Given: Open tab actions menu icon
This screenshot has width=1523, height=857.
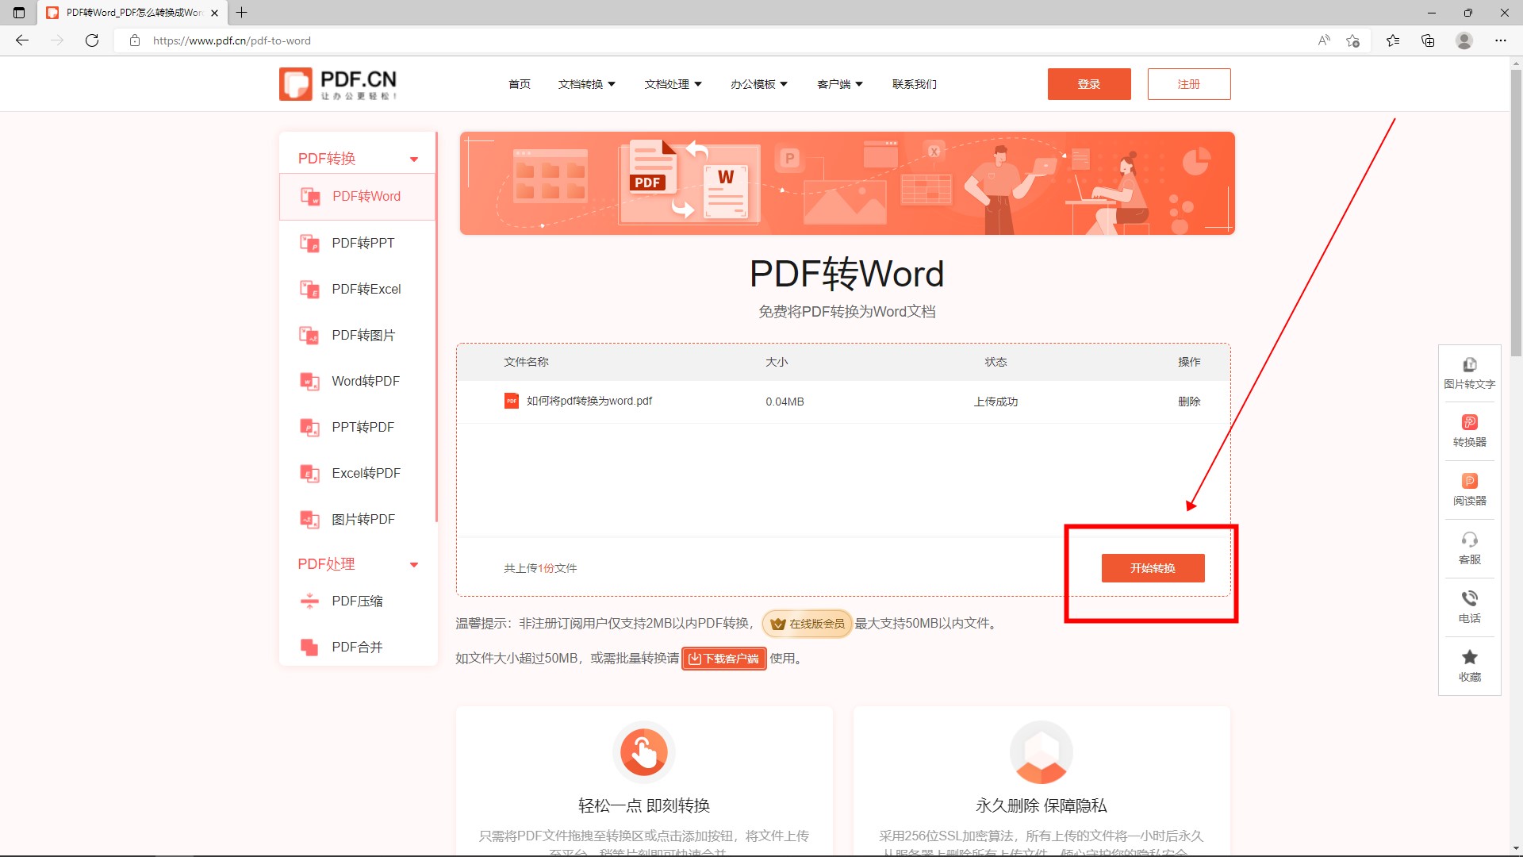Looking at the screenshot, I should (19, 13).
